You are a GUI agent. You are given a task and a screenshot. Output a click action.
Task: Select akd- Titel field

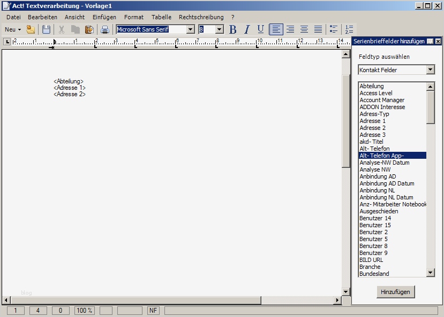393,142
